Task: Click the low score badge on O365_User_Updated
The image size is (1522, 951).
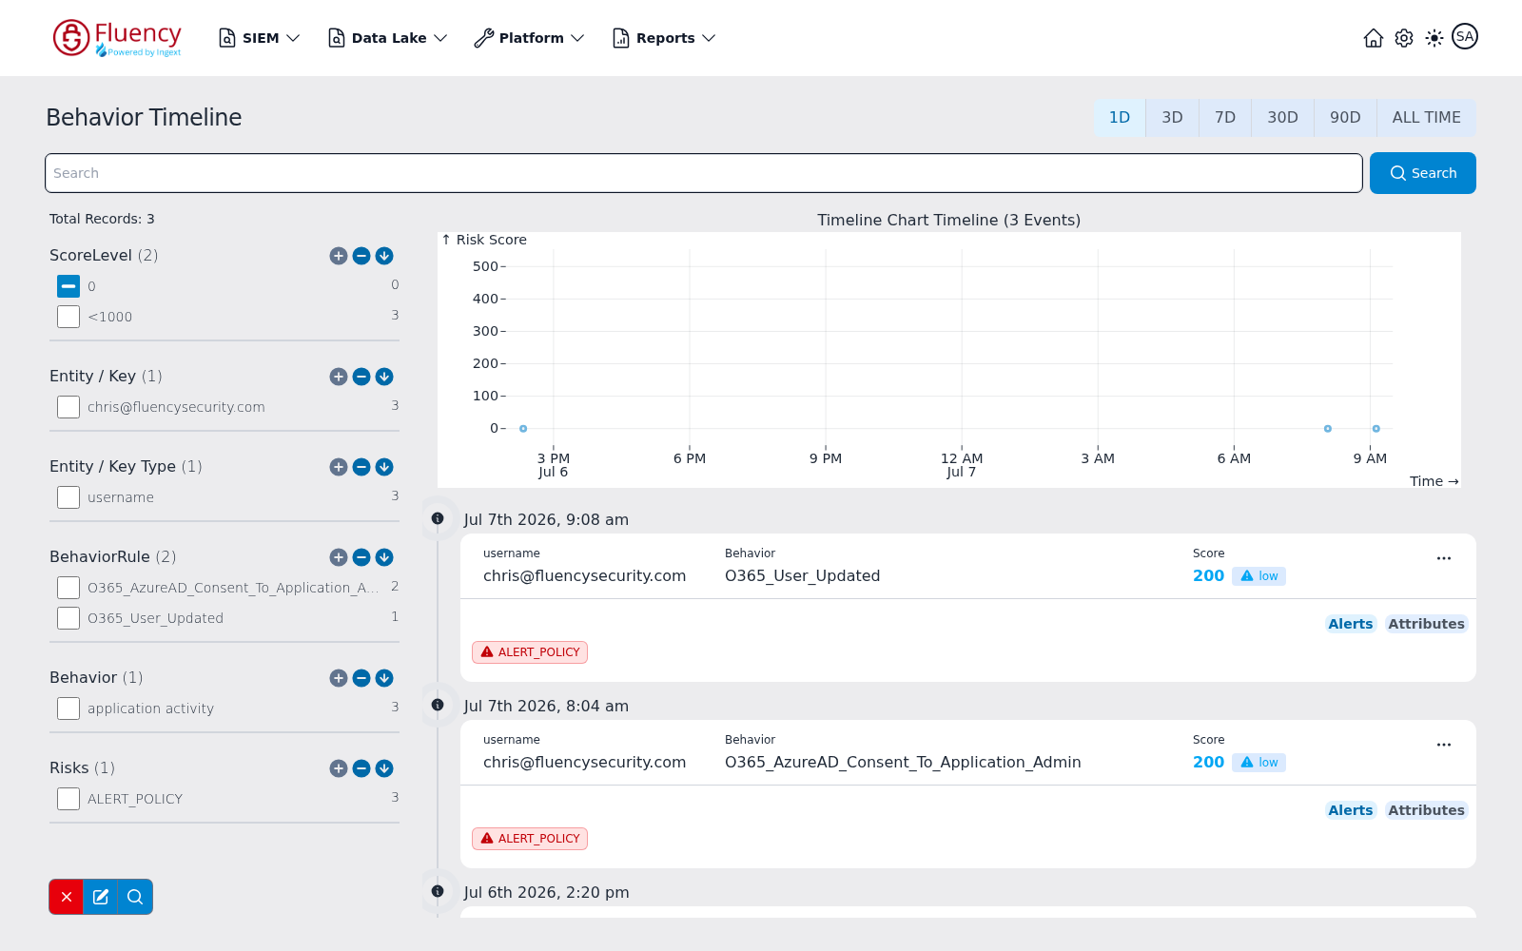Action: tap(1259, 576)
